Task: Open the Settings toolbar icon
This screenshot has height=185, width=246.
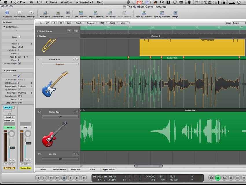Action: click(x=31, y=13)
